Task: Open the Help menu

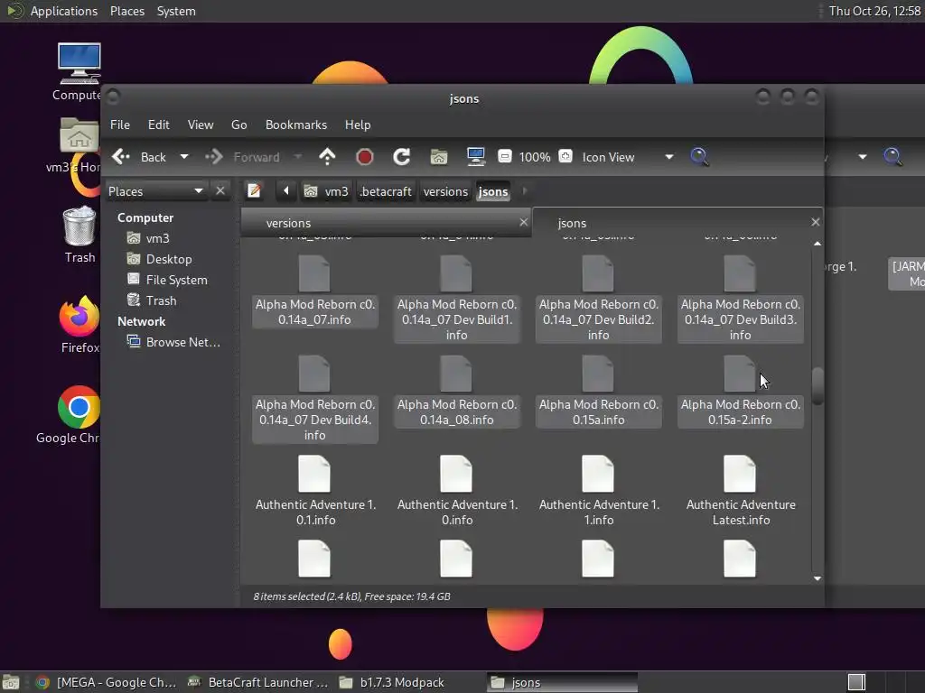Action: pyautogui.click(x=358, y=125)
